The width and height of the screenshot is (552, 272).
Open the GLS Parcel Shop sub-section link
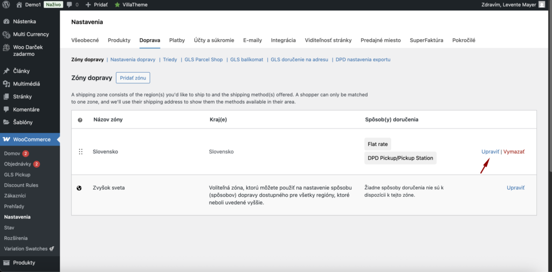tap(203, 60)
